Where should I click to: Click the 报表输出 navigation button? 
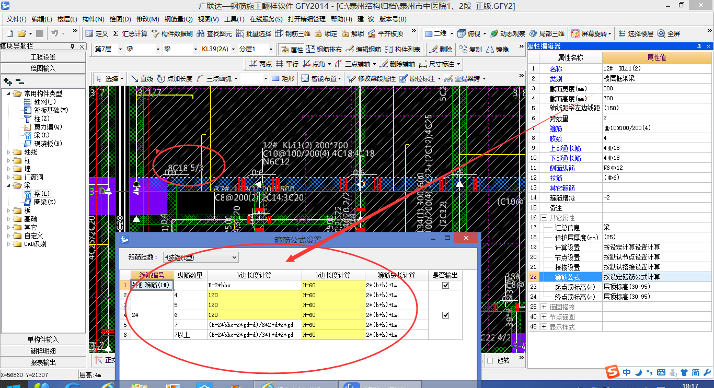click(x=43, y=362)
